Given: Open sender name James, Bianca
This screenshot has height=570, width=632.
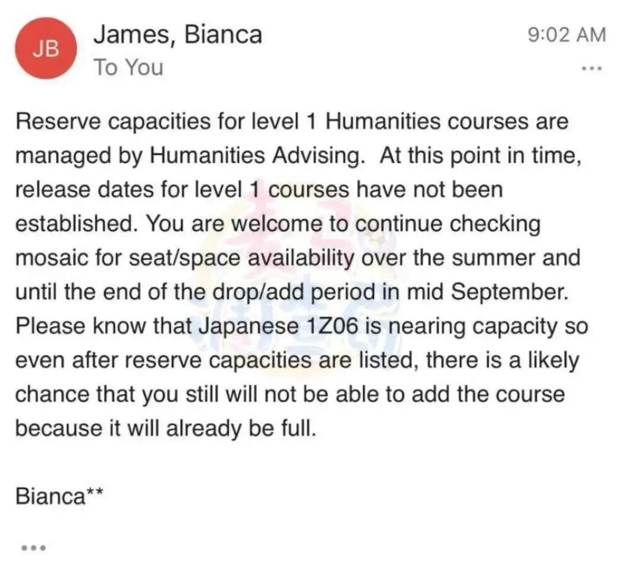Looking at the screenshot, I should (x=178, y=34).
